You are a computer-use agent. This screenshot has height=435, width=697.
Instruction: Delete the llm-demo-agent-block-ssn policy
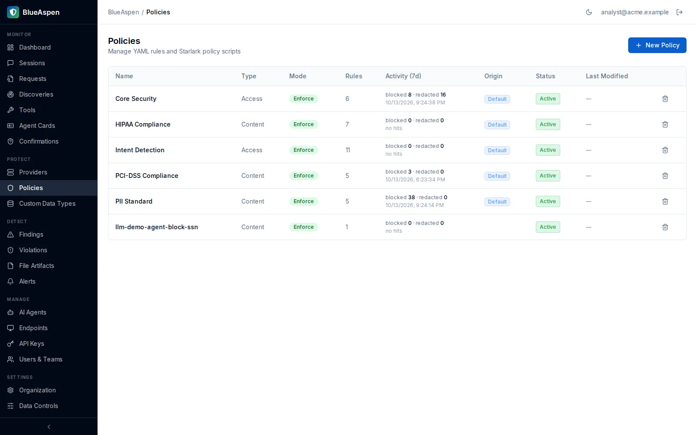(x=665, y=227)
